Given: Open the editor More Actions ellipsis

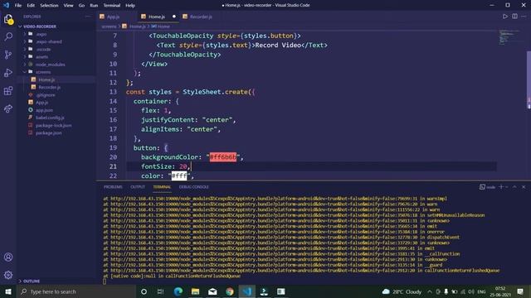Looking at the screenshot, I should click(524, 17).
